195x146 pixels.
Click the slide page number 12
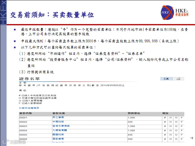192,138
